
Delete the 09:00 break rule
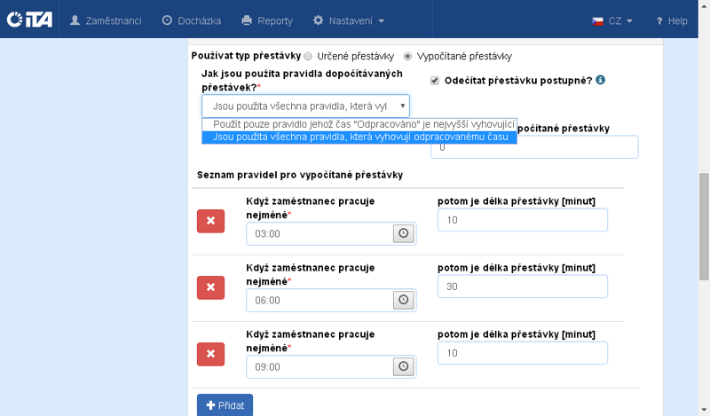click(x=210, y=354)
